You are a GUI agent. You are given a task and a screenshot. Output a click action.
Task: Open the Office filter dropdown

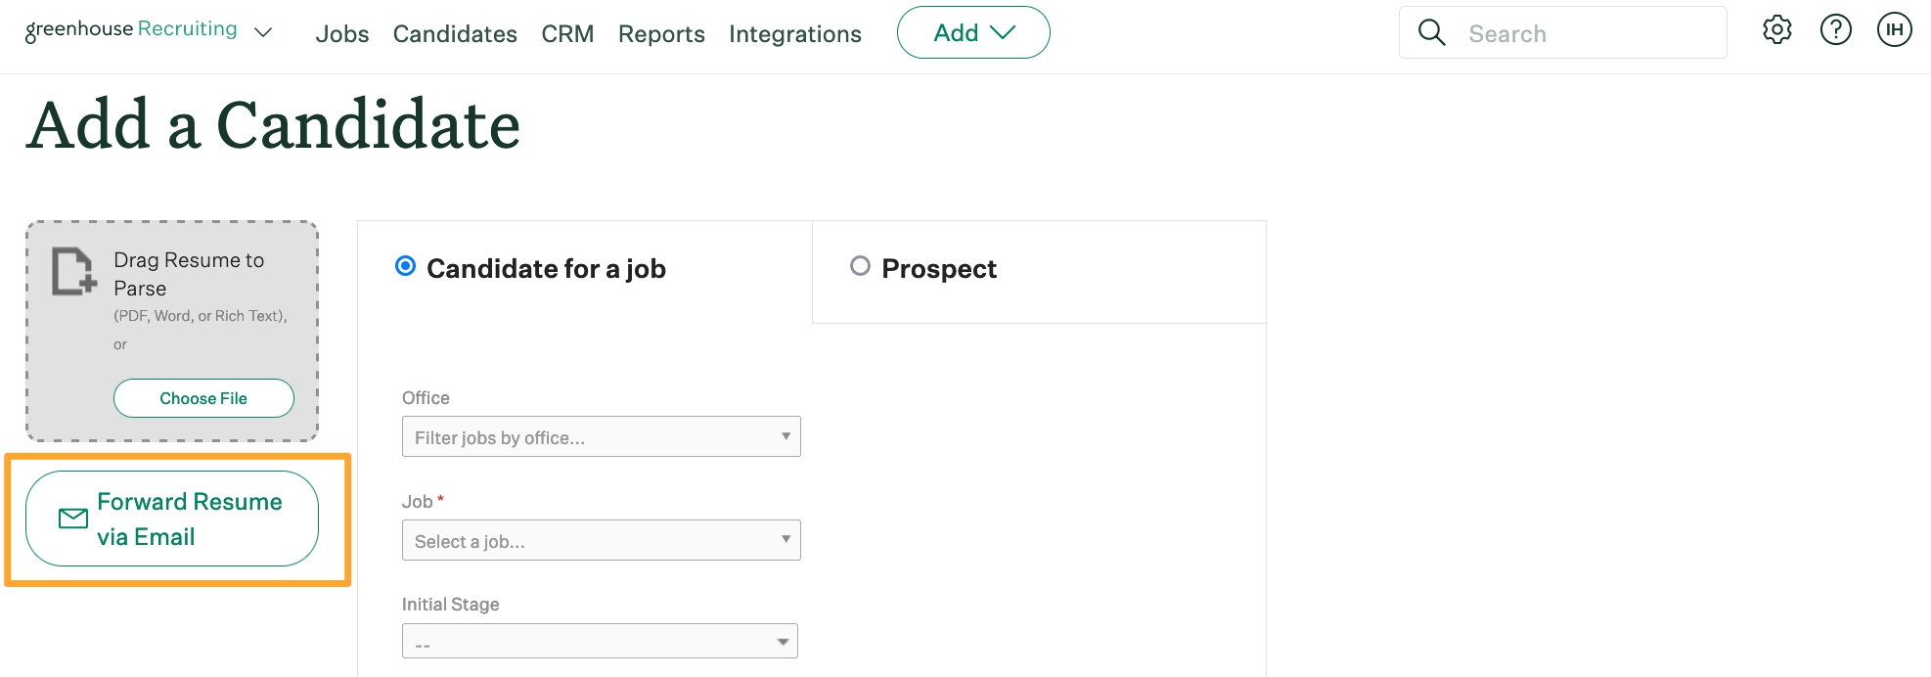coord(601,436)
